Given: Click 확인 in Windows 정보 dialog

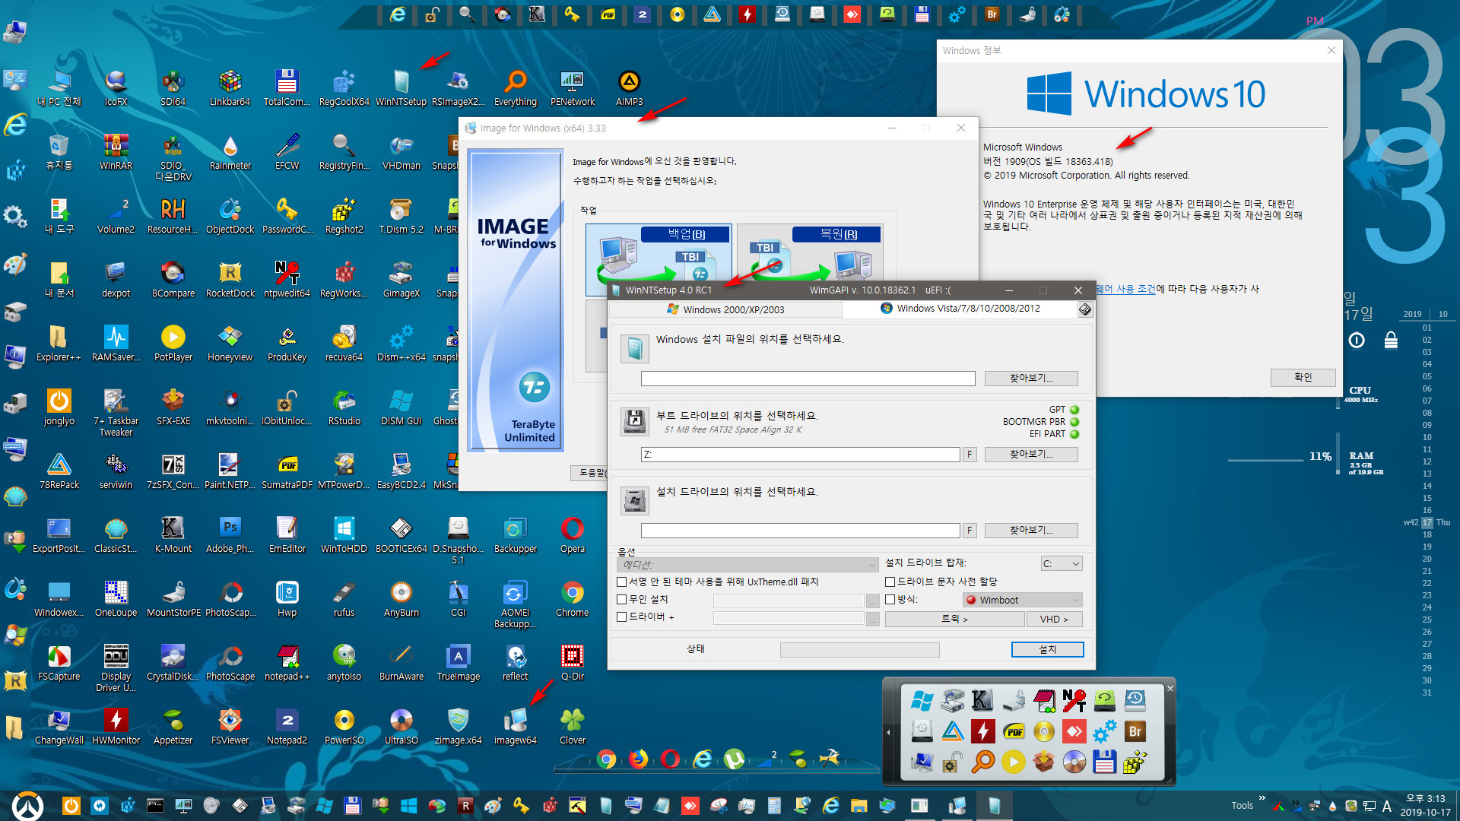Looking at the screenshot, I should (1303, 377).
